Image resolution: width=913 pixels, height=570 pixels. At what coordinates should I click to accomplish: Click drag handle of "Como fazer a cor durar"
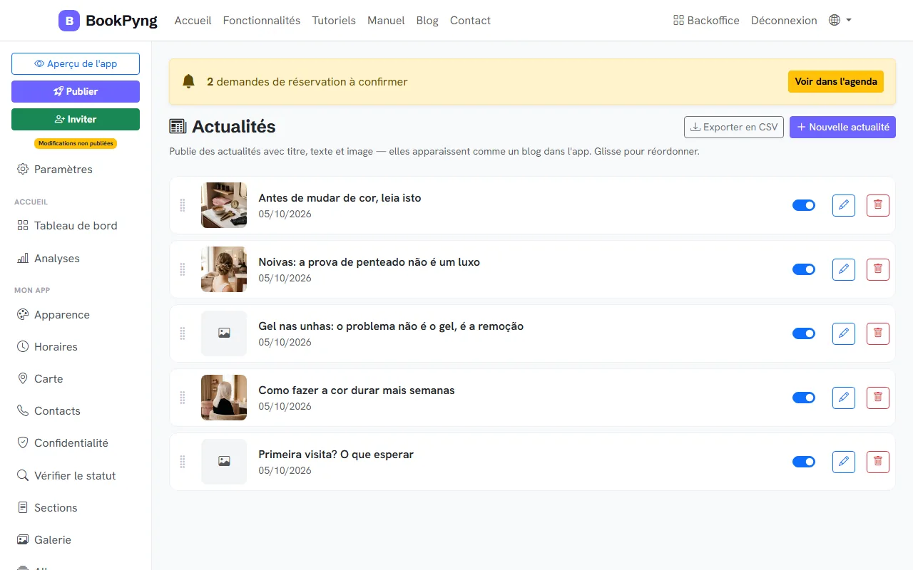pyautogui.click(x=183, y=398)
